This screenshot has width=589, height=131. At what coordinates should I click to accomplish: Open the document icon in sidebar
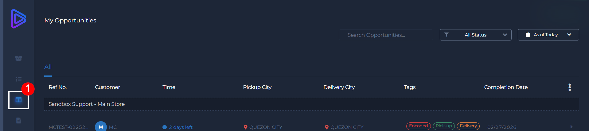[18, 121]
